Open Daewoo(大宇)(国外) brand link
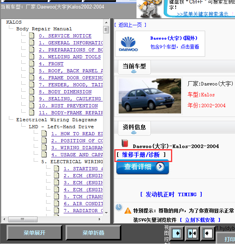 (x=174, y=38)
